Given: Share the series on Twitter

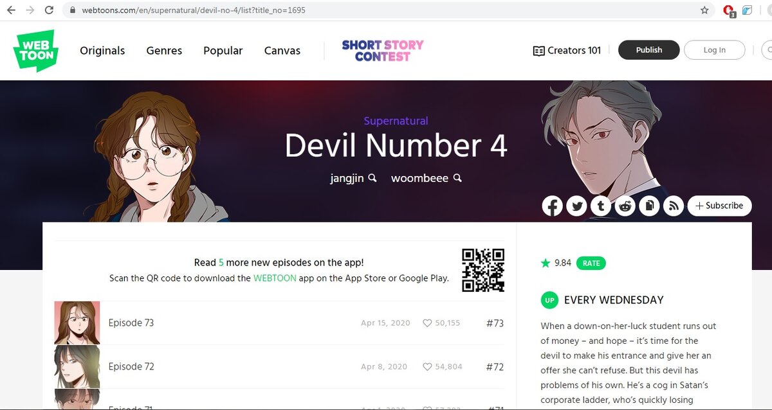Looking at the screenshot, I should [x=576, y=206].
